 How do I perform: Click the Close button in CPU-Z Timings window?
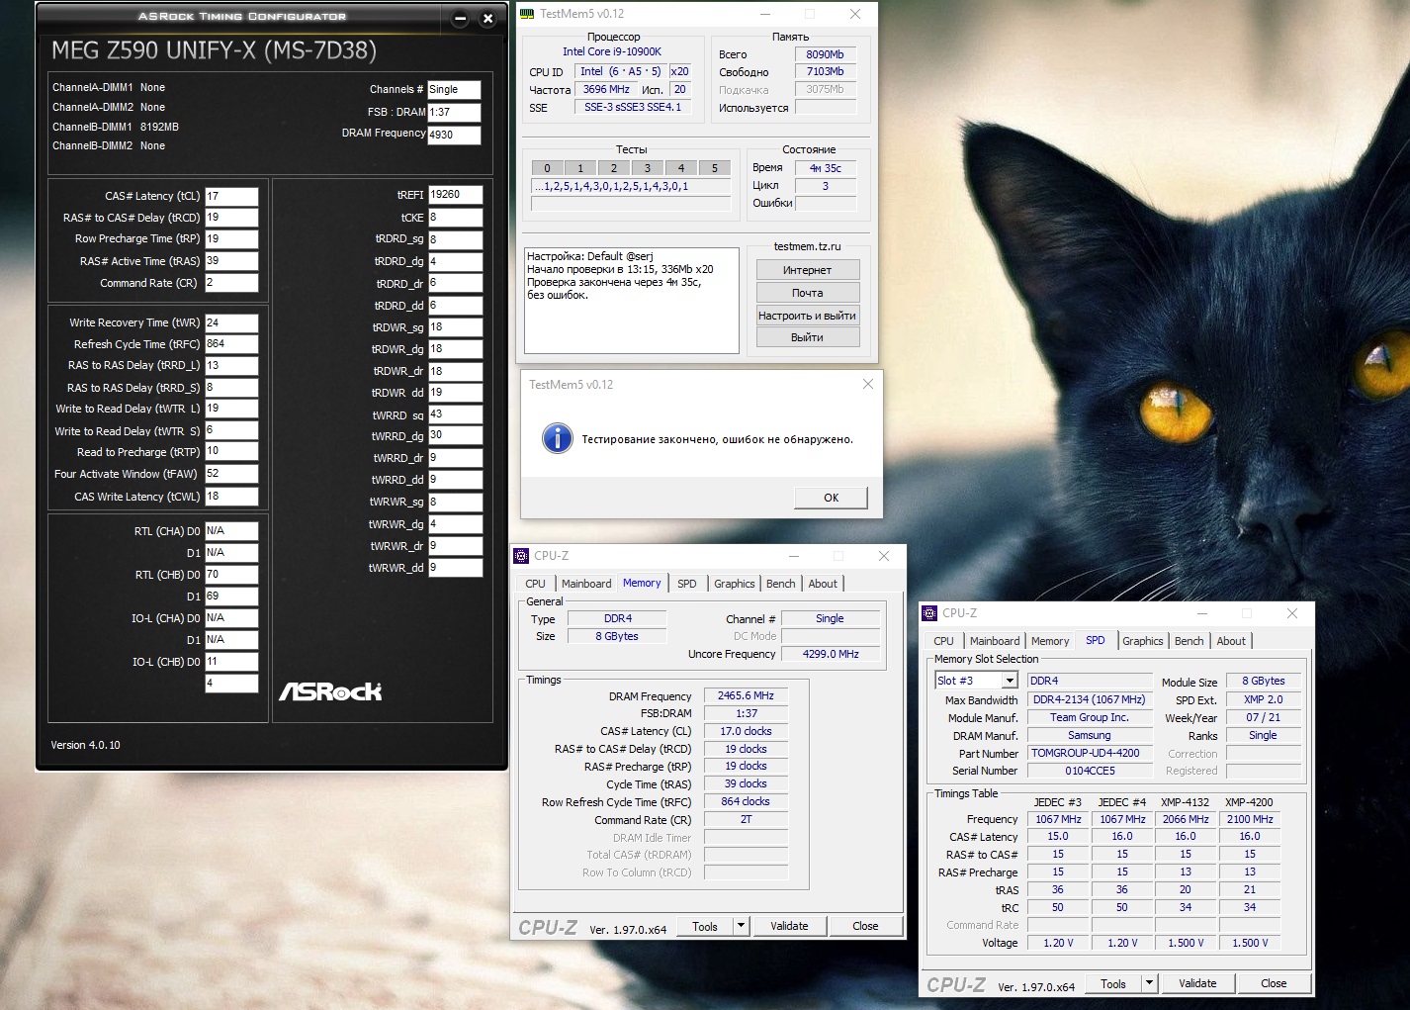coord(865,926)
